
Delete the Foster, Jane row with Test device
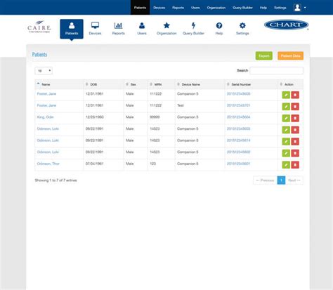point(295,107)
